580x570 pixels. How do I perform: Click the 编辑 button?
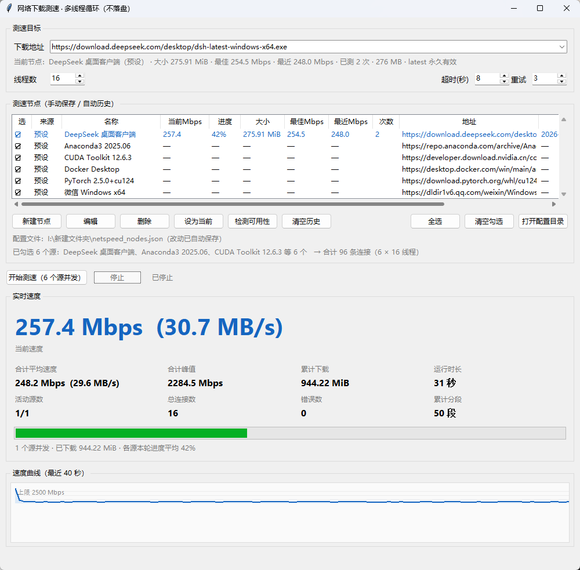[x=90, y=221]
